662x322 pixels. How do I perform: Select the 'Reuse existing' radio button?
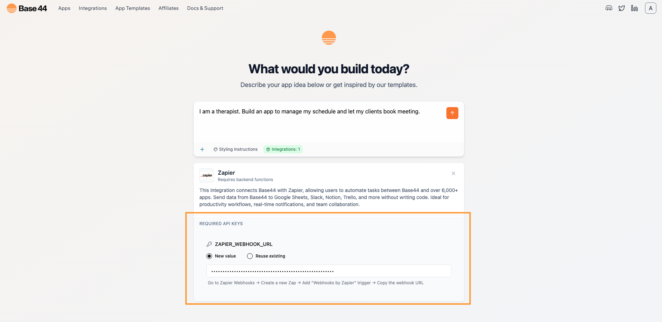250,256
